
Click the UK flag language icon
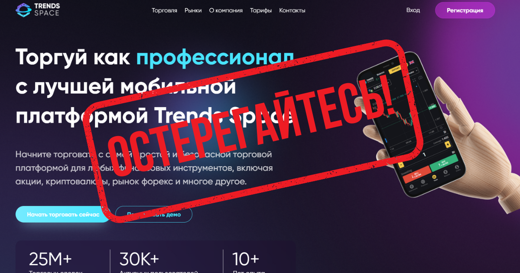click(411, 62)
